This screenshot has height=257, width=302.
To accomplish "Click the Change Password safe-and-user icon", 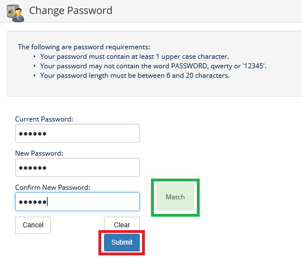I will [x=16, y=13].
